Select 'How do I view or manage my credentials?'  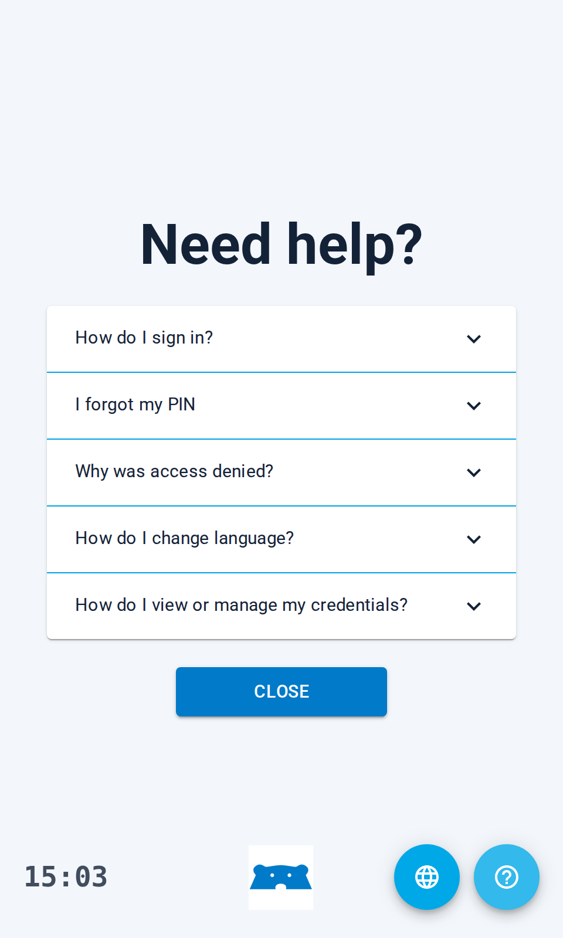click(281, 606)
